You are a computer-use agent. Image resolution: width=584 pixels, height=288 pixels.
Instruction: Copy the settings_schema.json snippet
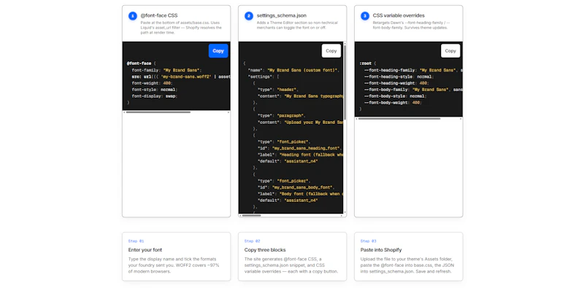point(331,51)
